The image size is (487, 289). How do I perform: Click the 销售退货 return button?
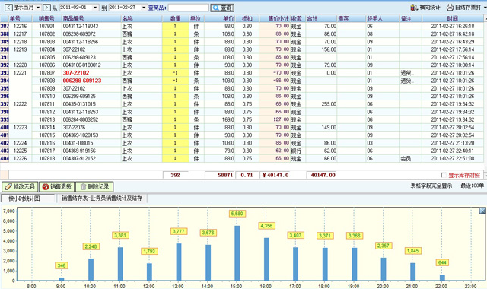point(56,186)
